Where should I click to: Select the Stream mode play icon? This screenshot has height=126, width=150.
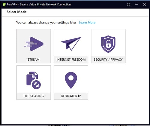pos(34,44)
